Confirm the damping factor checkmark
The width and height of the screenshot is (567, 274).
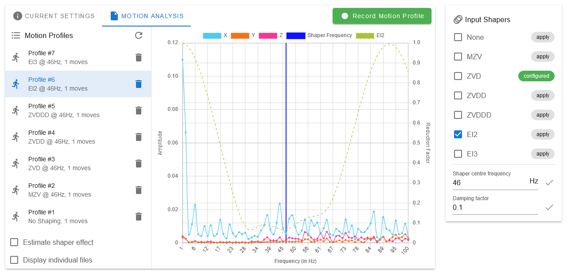tap(549, 207)
